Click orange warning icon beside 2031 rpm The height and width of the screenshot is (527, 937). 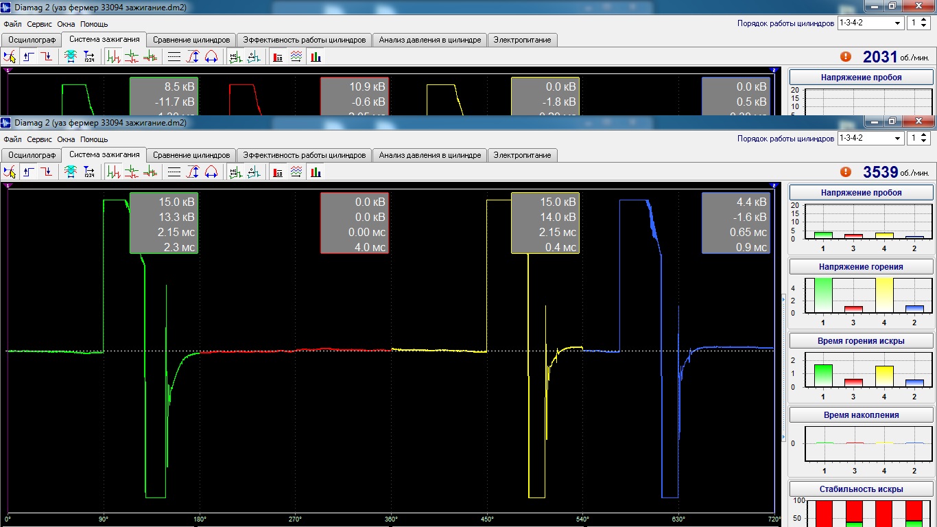(846, 57)
